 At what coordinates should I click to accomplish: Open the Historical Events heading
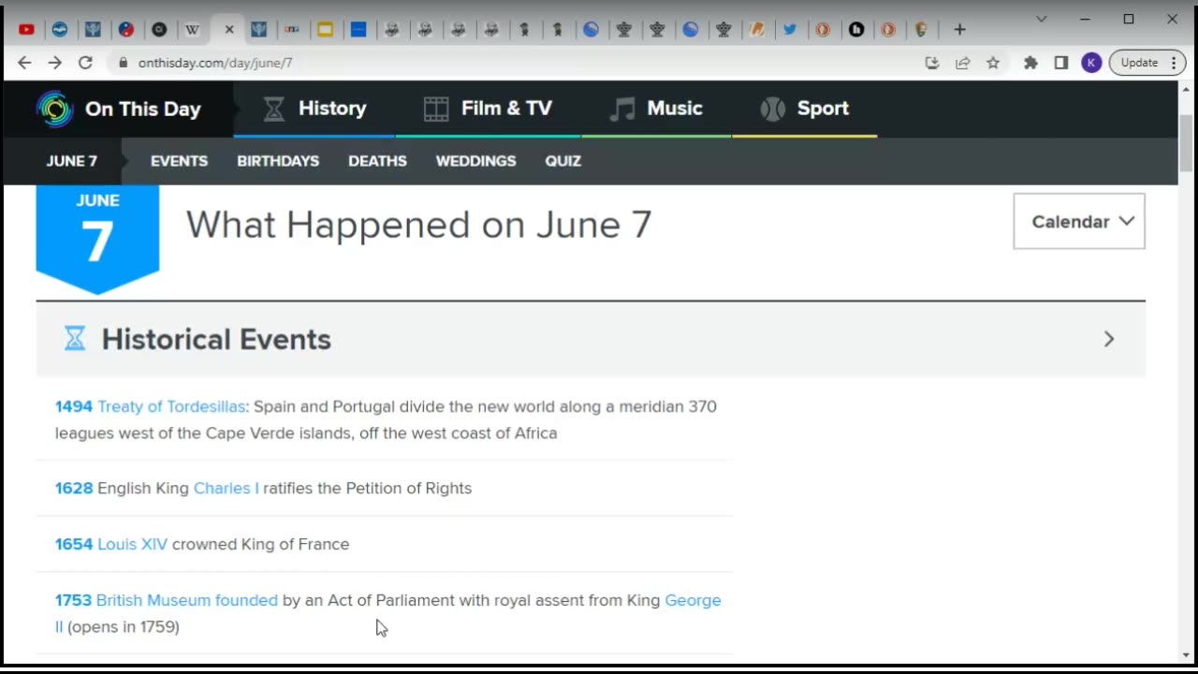coord(216,339)
